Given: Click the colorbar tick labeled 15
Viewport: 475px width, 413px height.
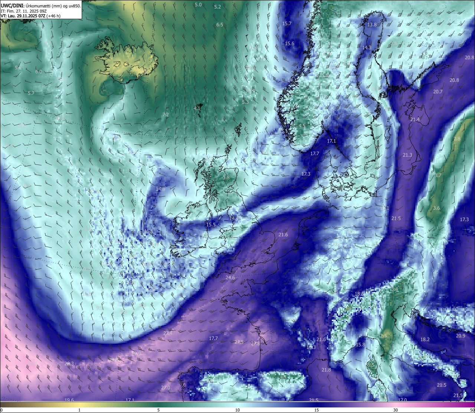Looking at the screenshot, I should pos(317,410).
